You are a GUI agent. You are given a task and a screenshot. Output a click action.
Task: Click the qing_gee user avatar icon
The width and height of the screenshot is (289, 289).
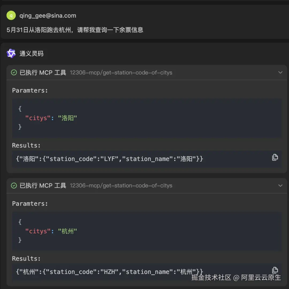[11, 16]
